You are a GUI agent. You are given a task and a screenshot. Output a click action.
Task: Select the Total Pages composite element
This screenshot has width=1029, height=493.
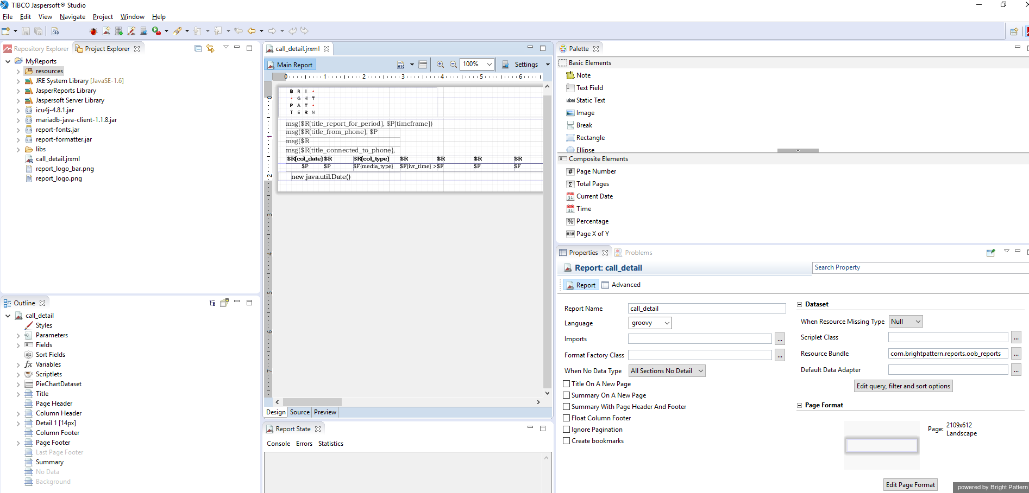[588, 184]
